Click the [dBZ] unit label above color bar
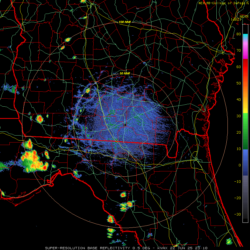The image size is (250, 250). point(236,19)
